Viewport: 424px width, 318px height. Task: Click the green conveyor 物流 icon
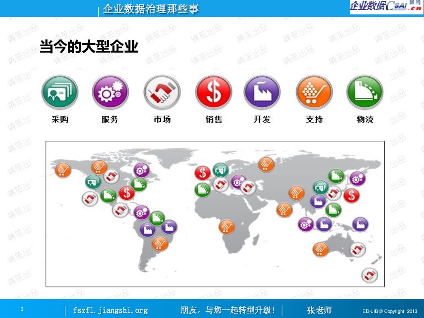click(365, 92)
